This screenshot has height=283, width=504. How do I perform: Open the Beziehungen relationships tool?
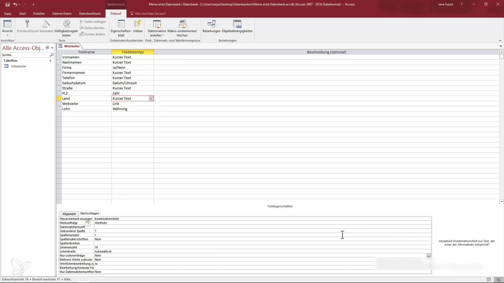pyautogui.click(x=211, y=26)
